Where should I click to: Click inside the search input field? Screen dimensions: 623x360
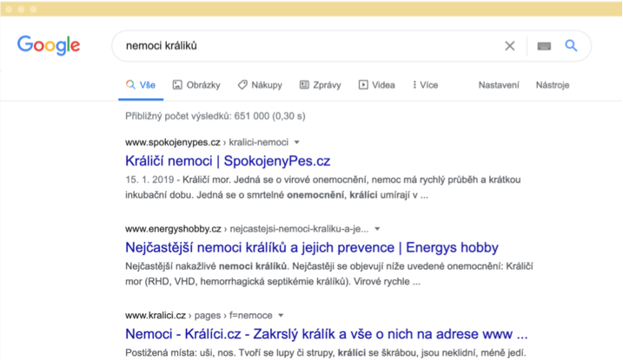point(310,46)
